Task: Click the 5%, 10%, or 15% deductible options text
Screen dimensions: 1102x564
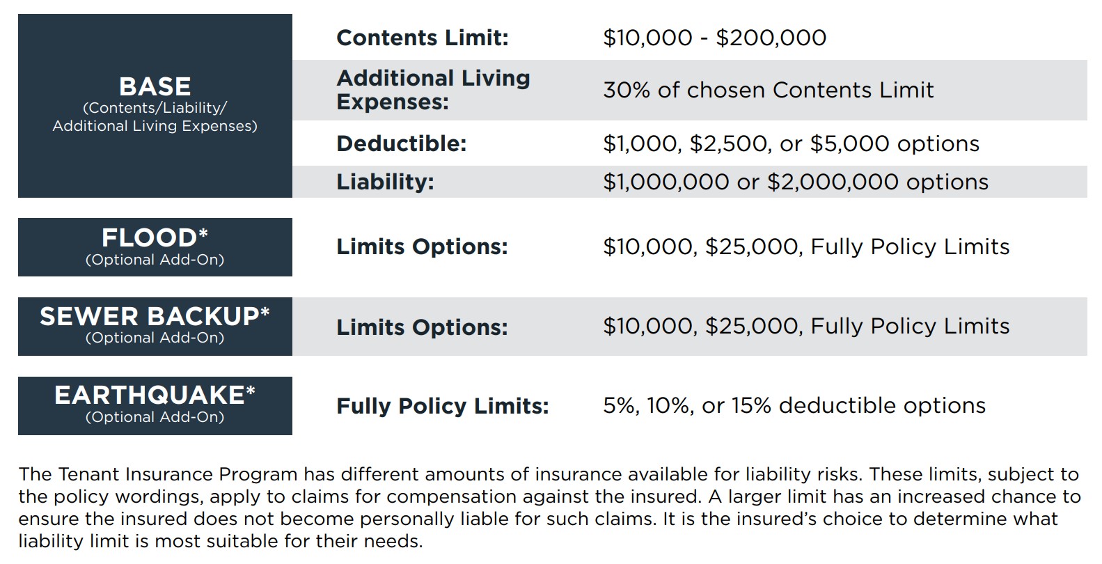Action: click(794, 405)
